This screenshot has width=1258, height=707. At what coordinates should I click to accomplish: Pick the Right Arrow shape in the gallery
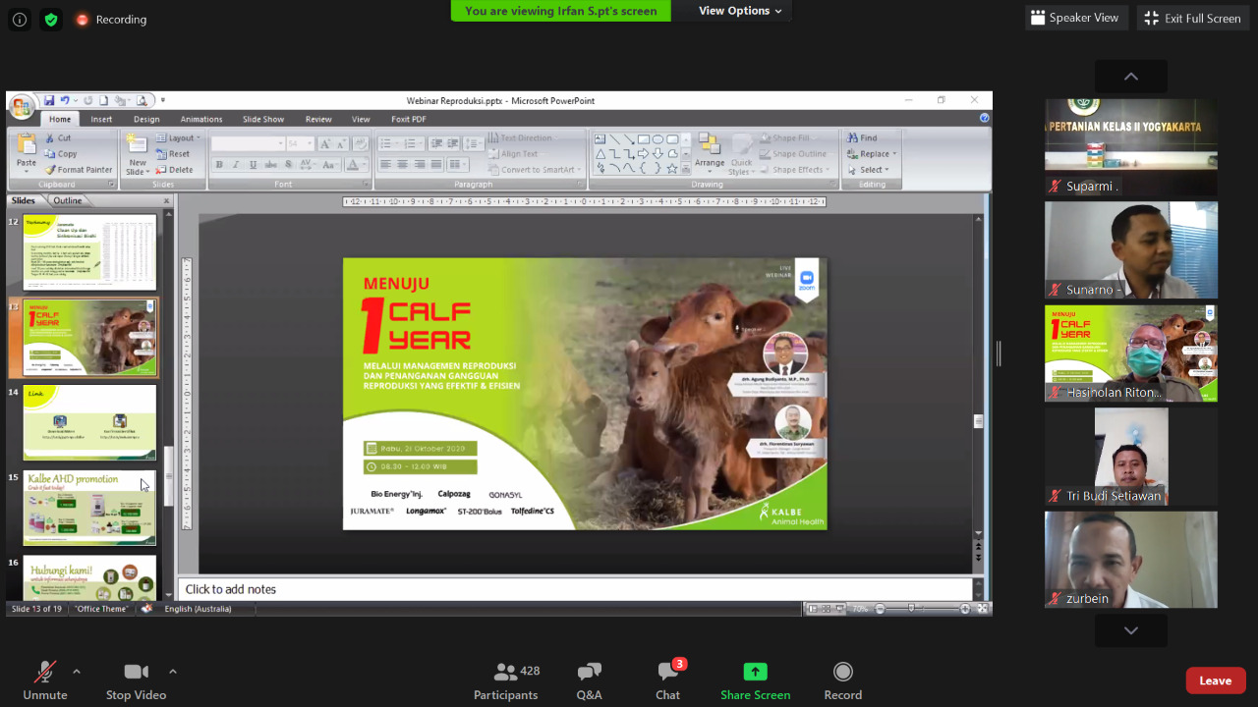coord(644,154)
